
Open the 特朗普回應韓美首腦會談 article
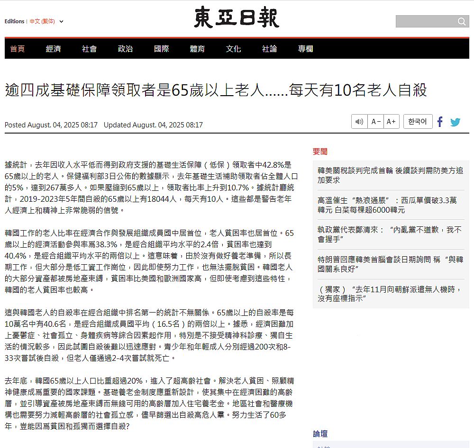pyautogui.click(x=390, y=264)
